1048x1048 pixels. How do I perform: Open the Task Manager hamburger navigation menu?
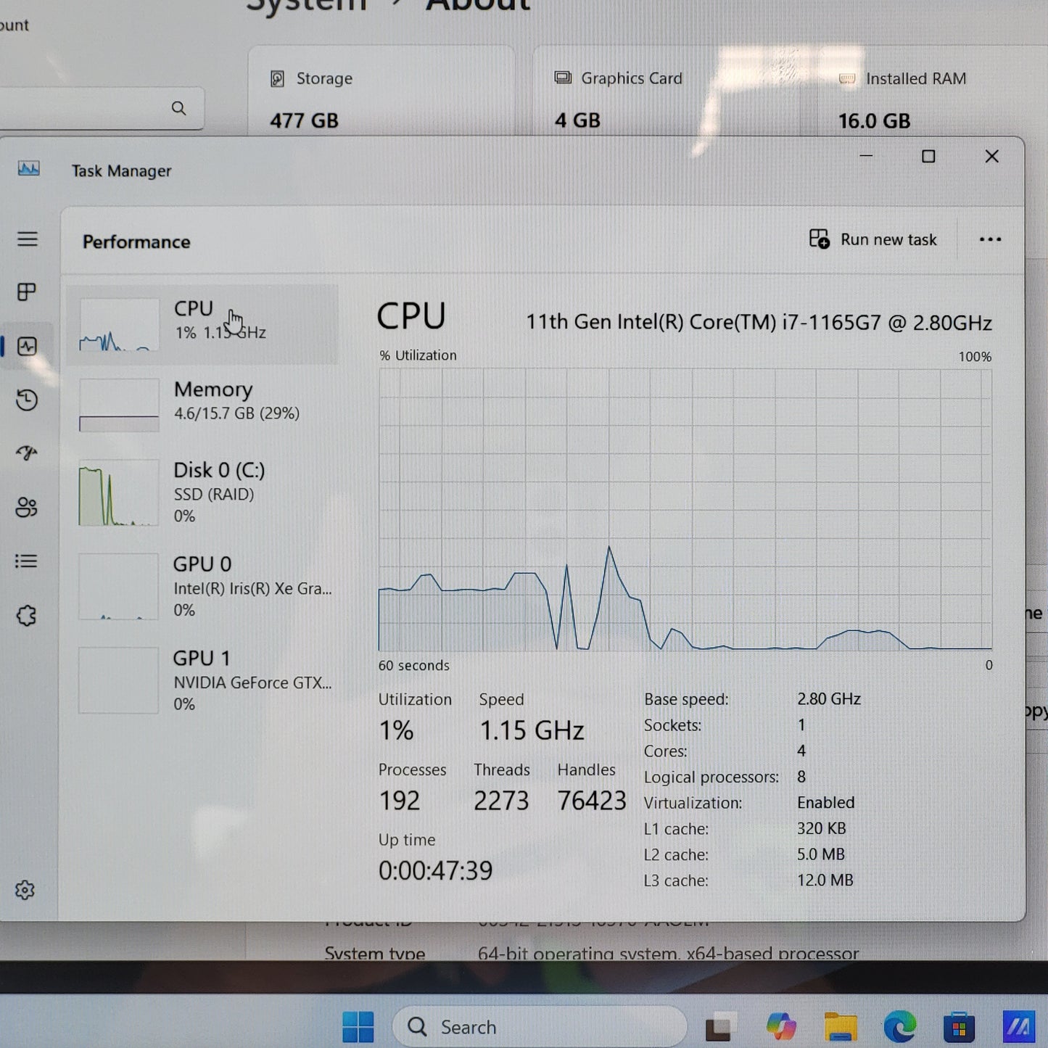click(28, 239)
